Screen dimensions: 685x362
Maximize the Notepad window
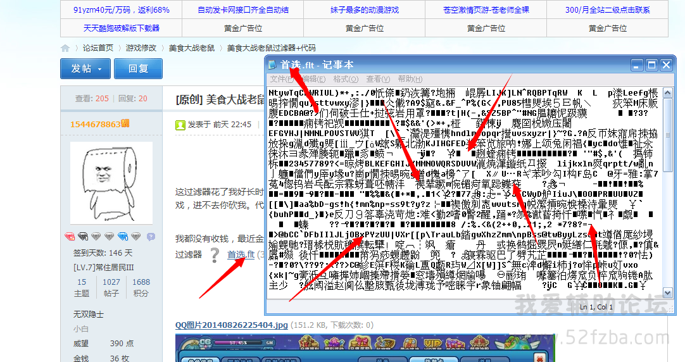coord(651,65)
